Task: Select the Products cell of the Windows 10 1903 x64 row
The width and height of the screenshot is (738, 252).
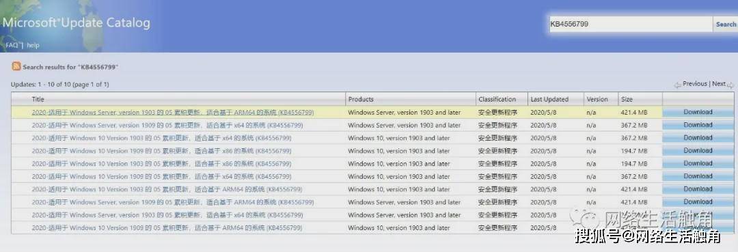Action: tap(399, 138)
